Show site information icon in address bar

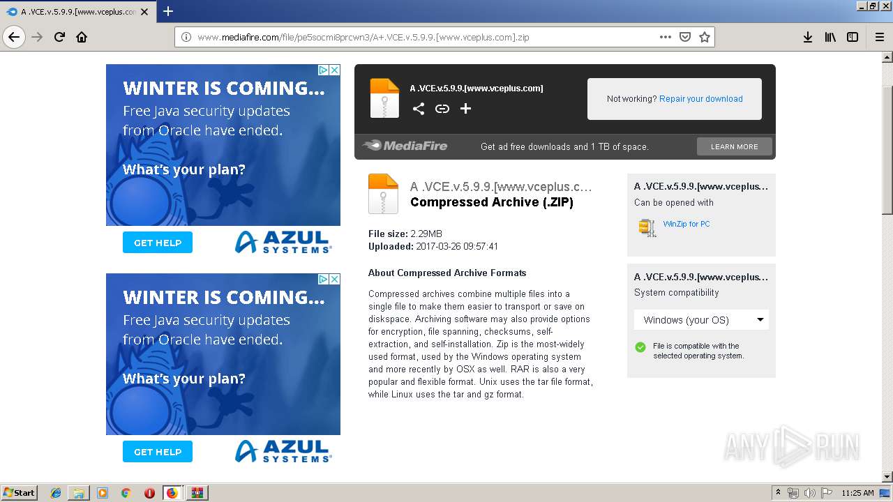[186, 37]
